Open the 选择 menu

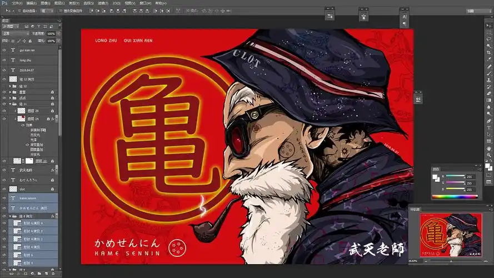(x=88, y=3)
